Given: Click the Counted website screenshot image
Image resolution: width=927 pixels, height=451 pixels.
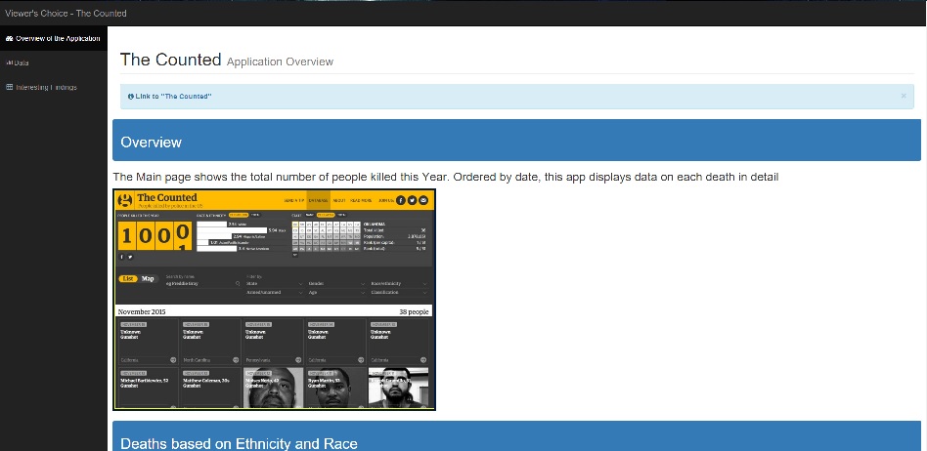Looking at the screenshot, I should point(275,300).
